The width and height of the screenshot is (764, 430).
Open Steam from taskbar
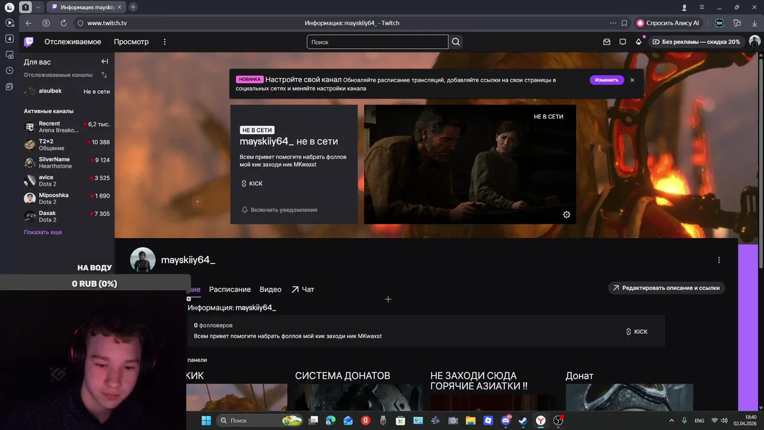click(x=523, y=420)
